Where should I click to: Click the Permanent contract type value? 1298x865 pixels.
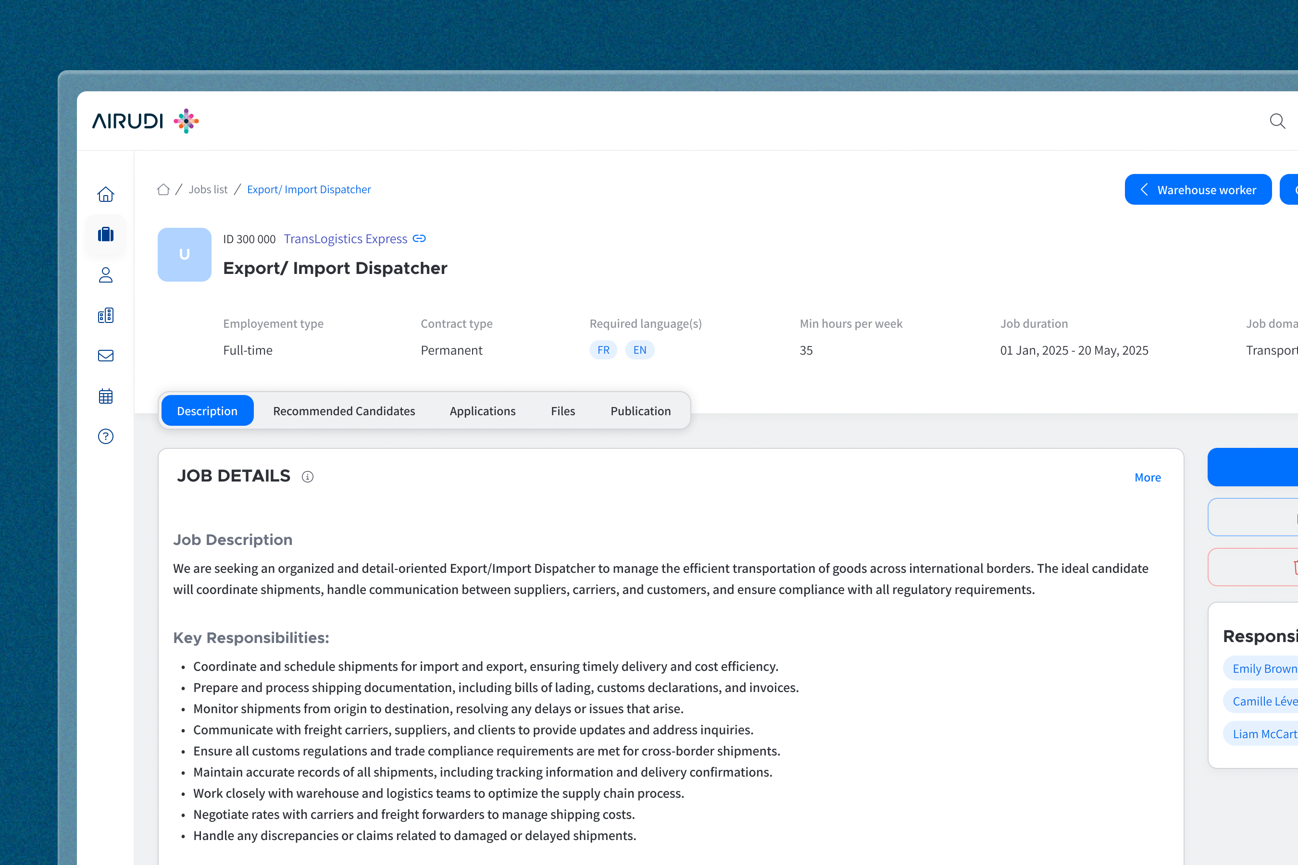point(451,350)
